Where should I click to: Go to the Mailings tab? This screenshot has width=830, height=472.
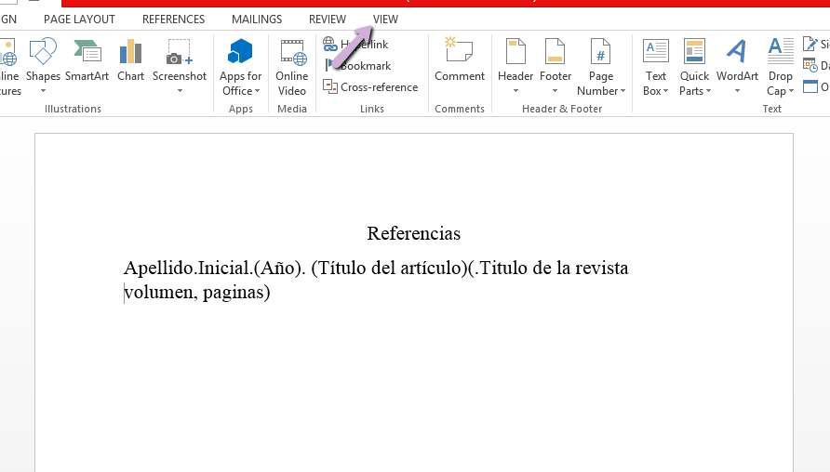pyautogui.click(x=257, y=20)
